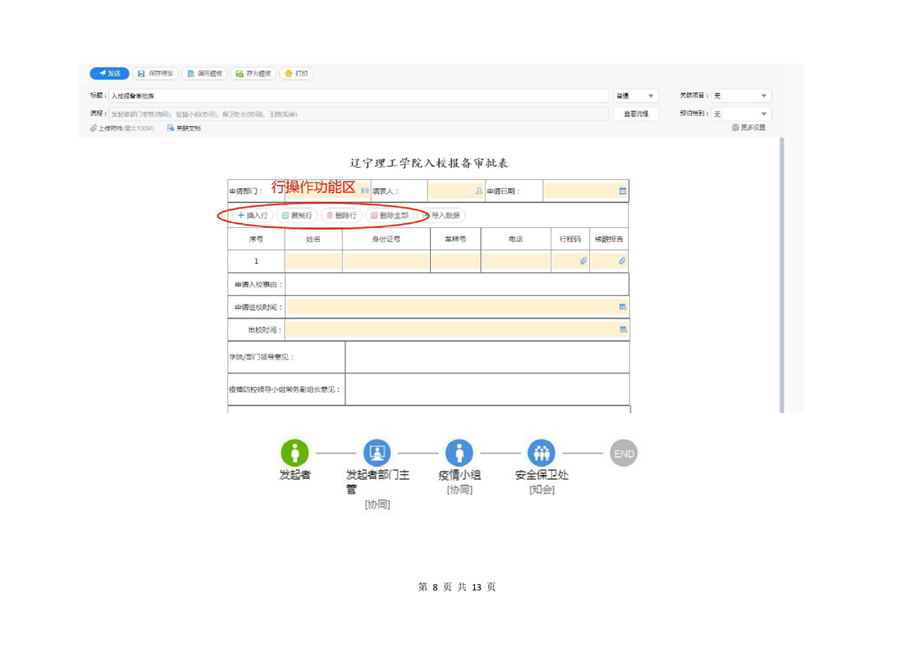Click the 复制行 copy row button
Viewport: 914px width, 646px height.
tap(297, 215)
